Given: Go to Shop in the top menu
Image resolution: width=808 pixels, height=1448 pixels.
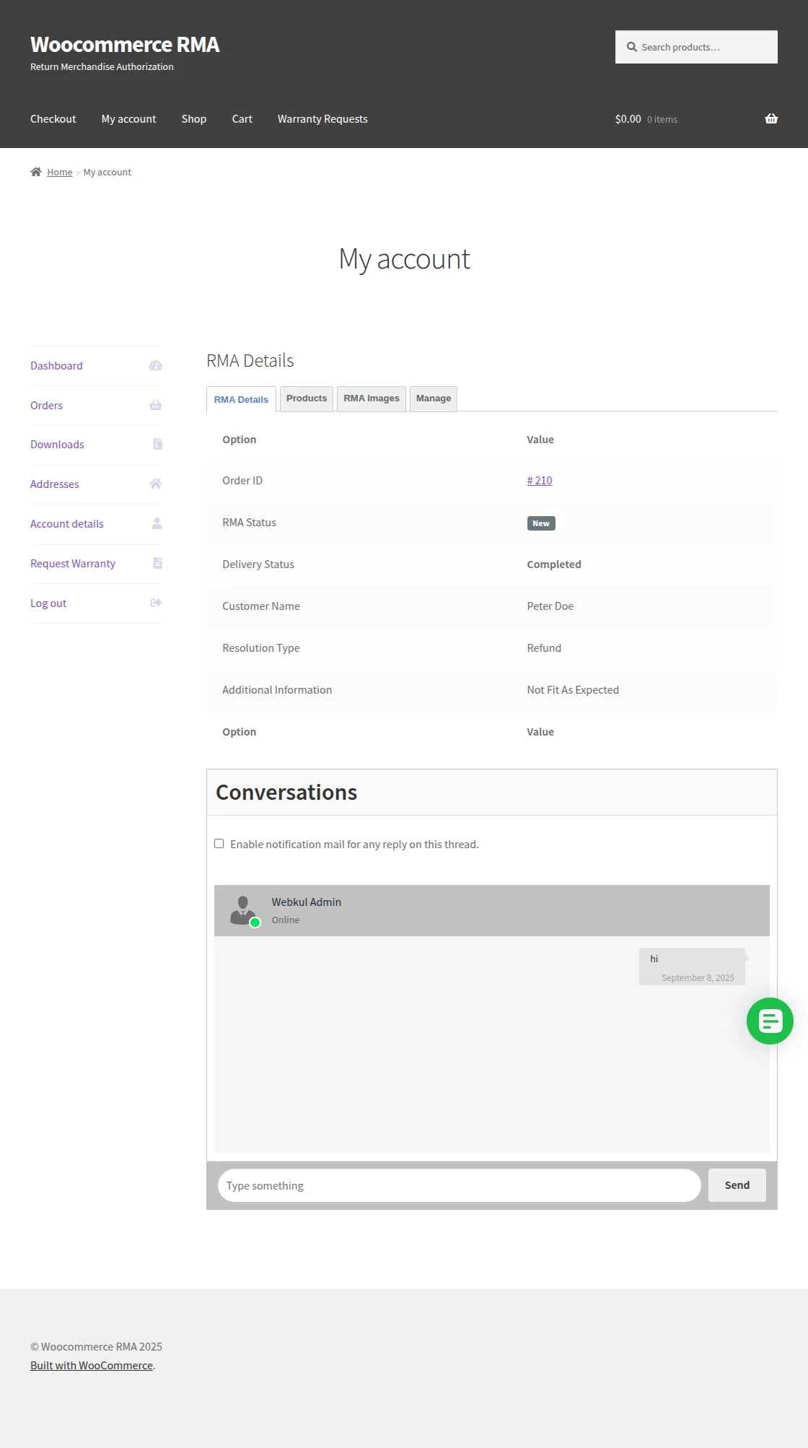Looking at the screenshot, I should click(194, 119).
